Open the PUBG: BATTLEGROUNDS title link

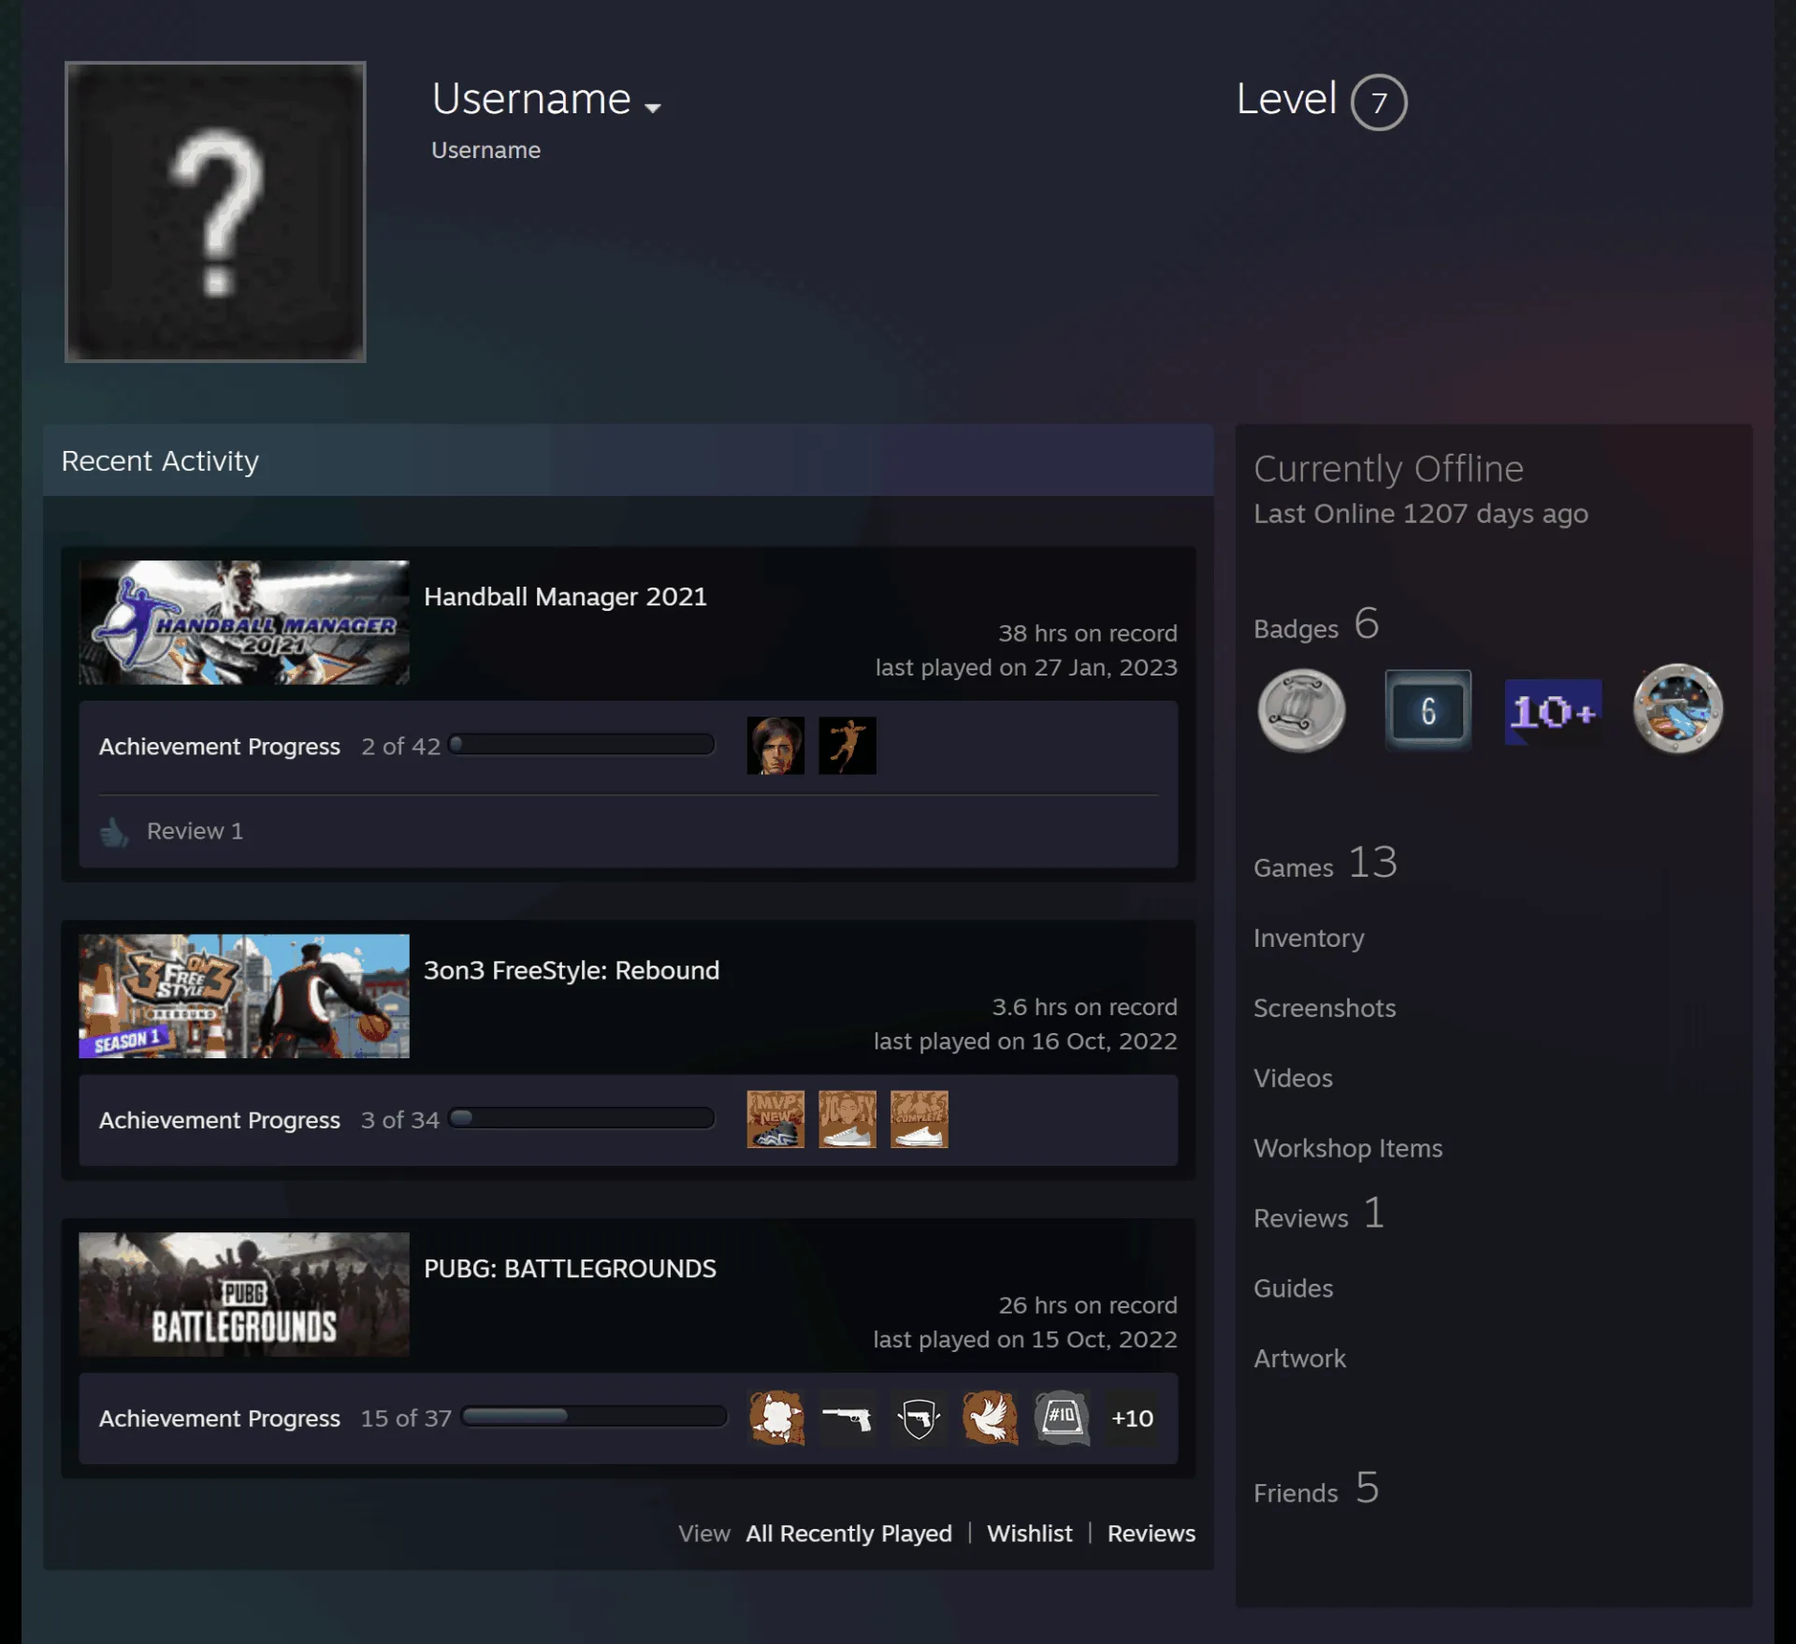pyautogui.click(x=570, y=1269)
